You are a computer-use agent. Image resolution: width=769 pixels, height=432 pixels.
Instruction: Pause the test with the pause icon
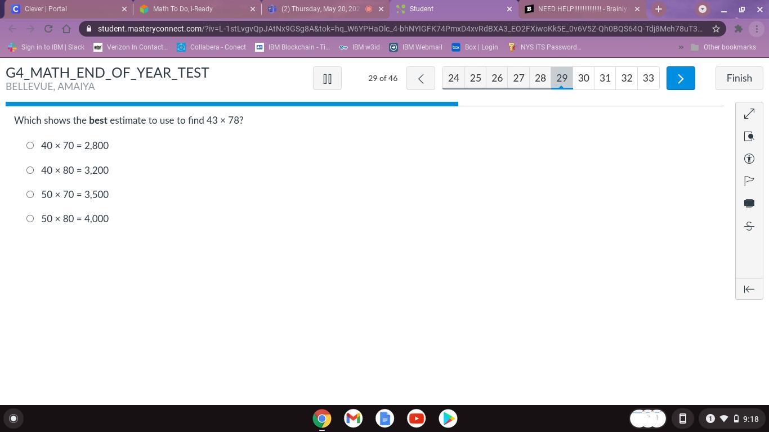point(327,78)
